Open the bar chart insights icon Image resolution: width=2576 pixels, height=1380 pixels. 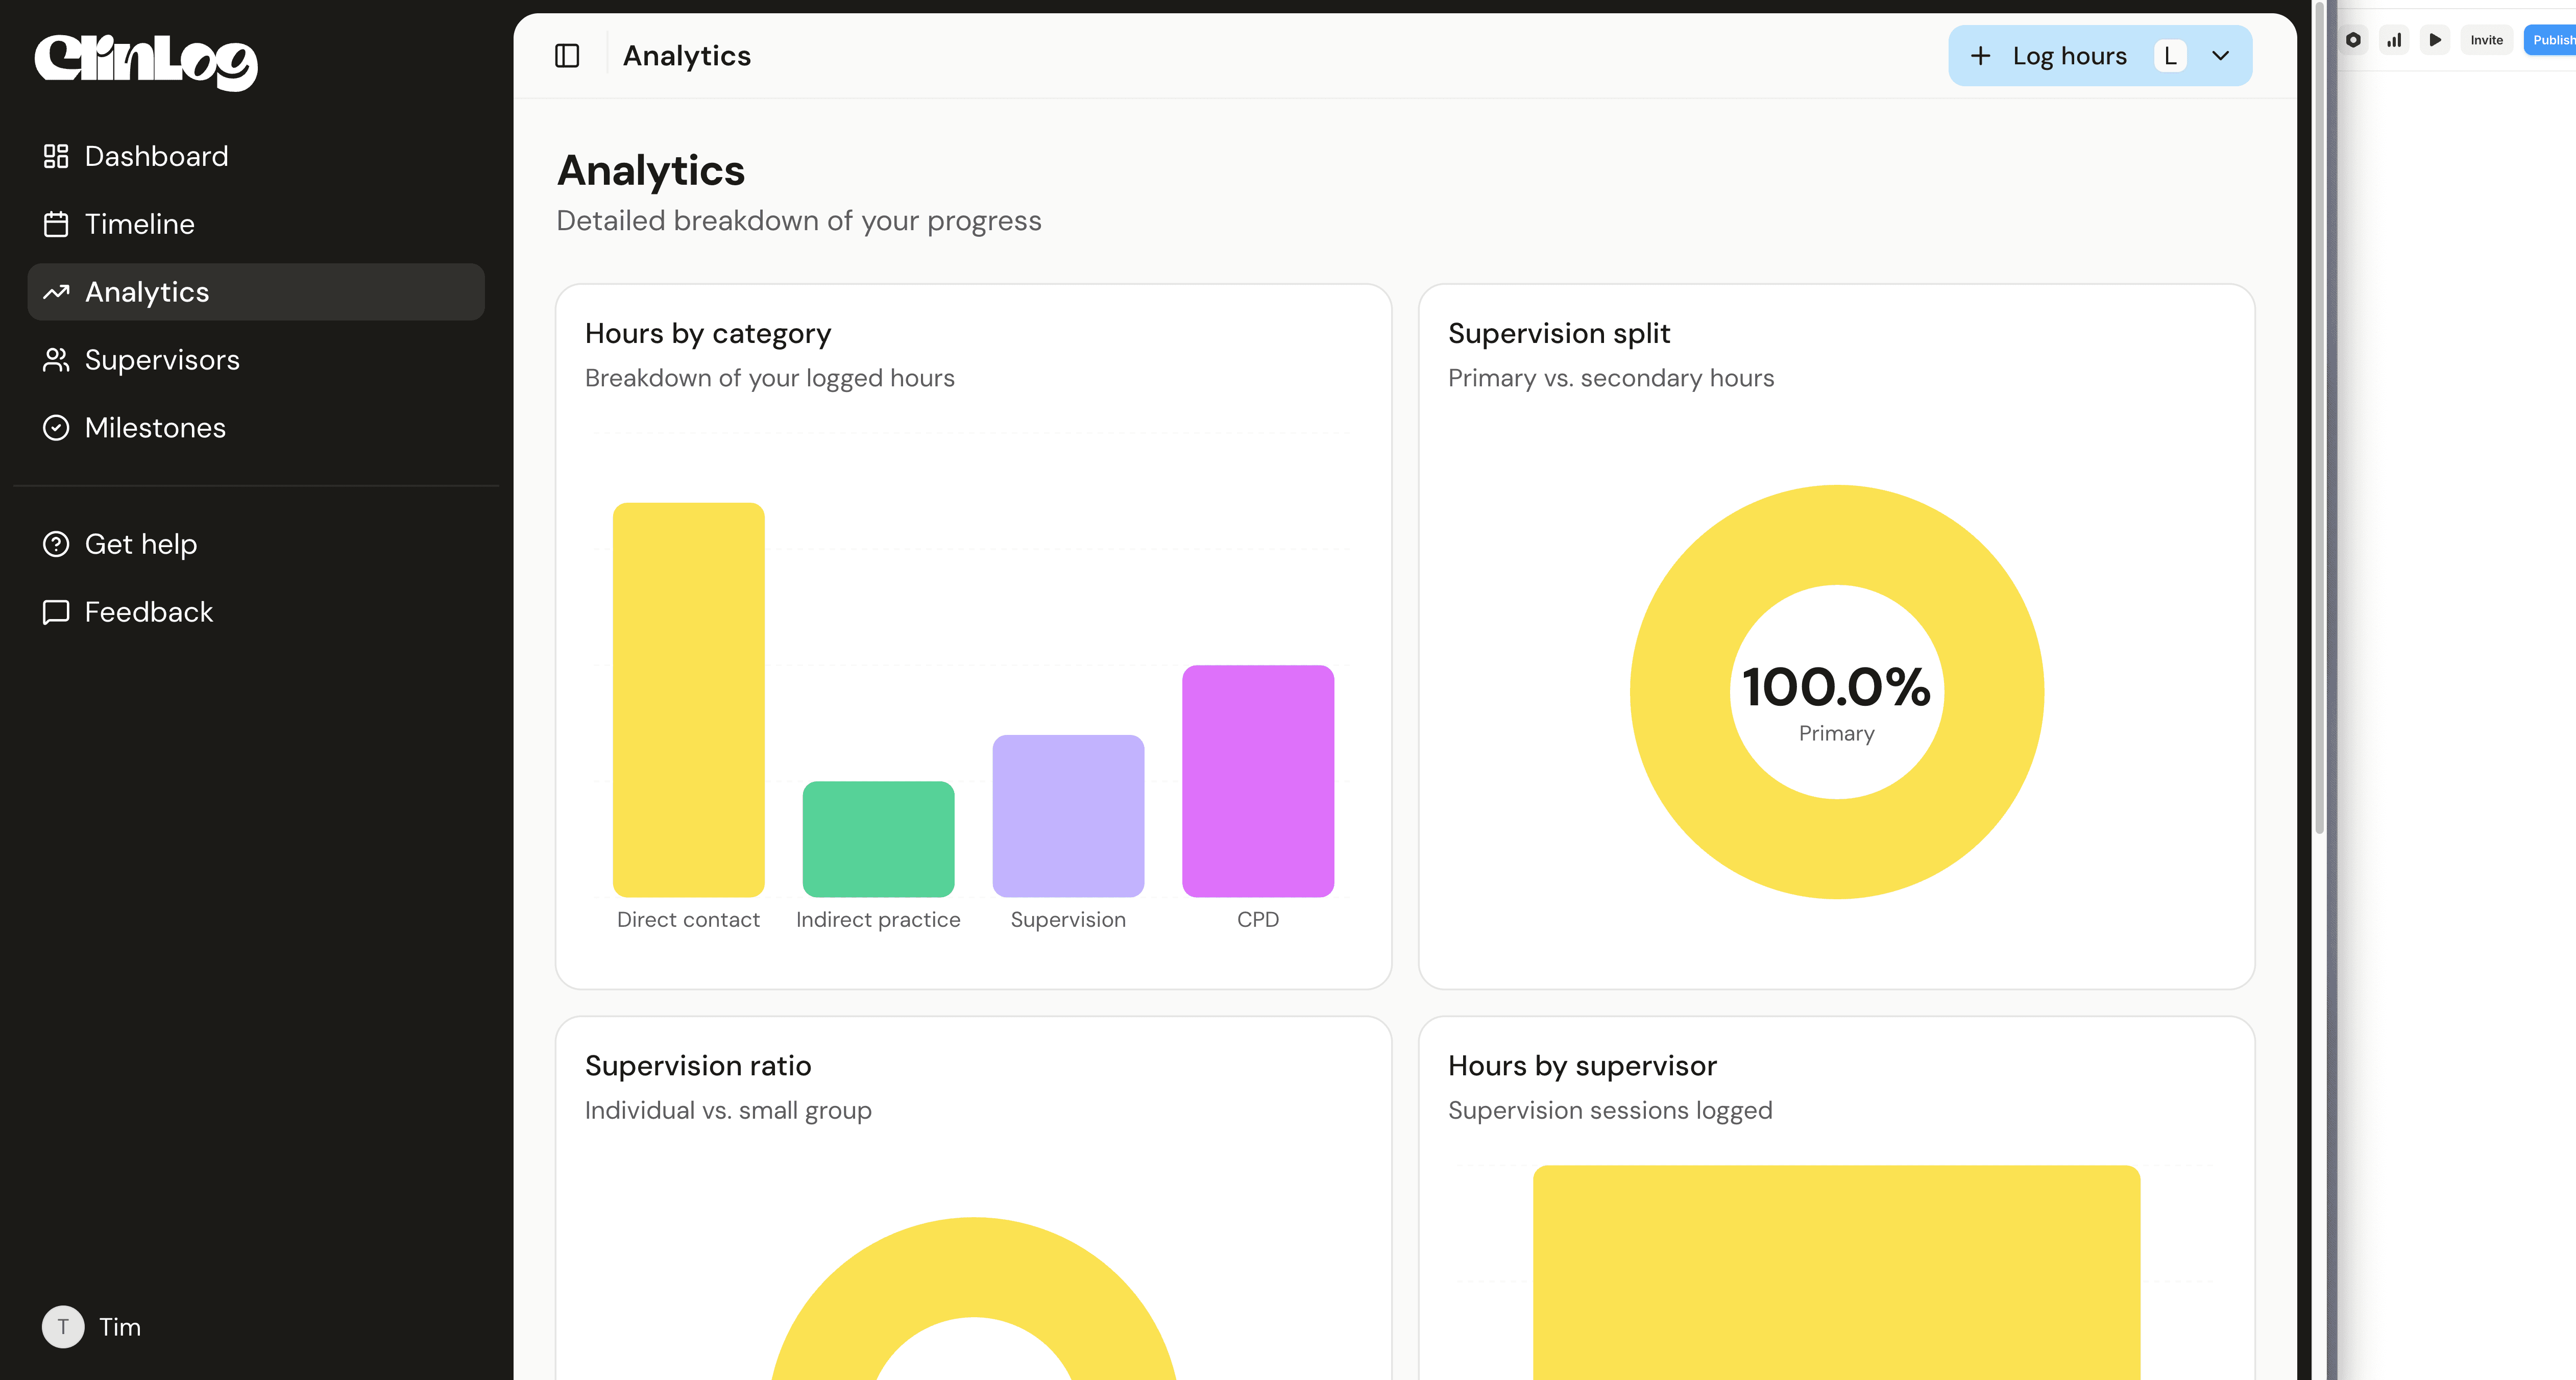[2394, 40]
